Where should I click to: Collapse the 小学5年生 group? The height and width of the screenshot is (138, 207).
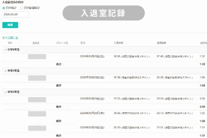click(x=5, y=50)
